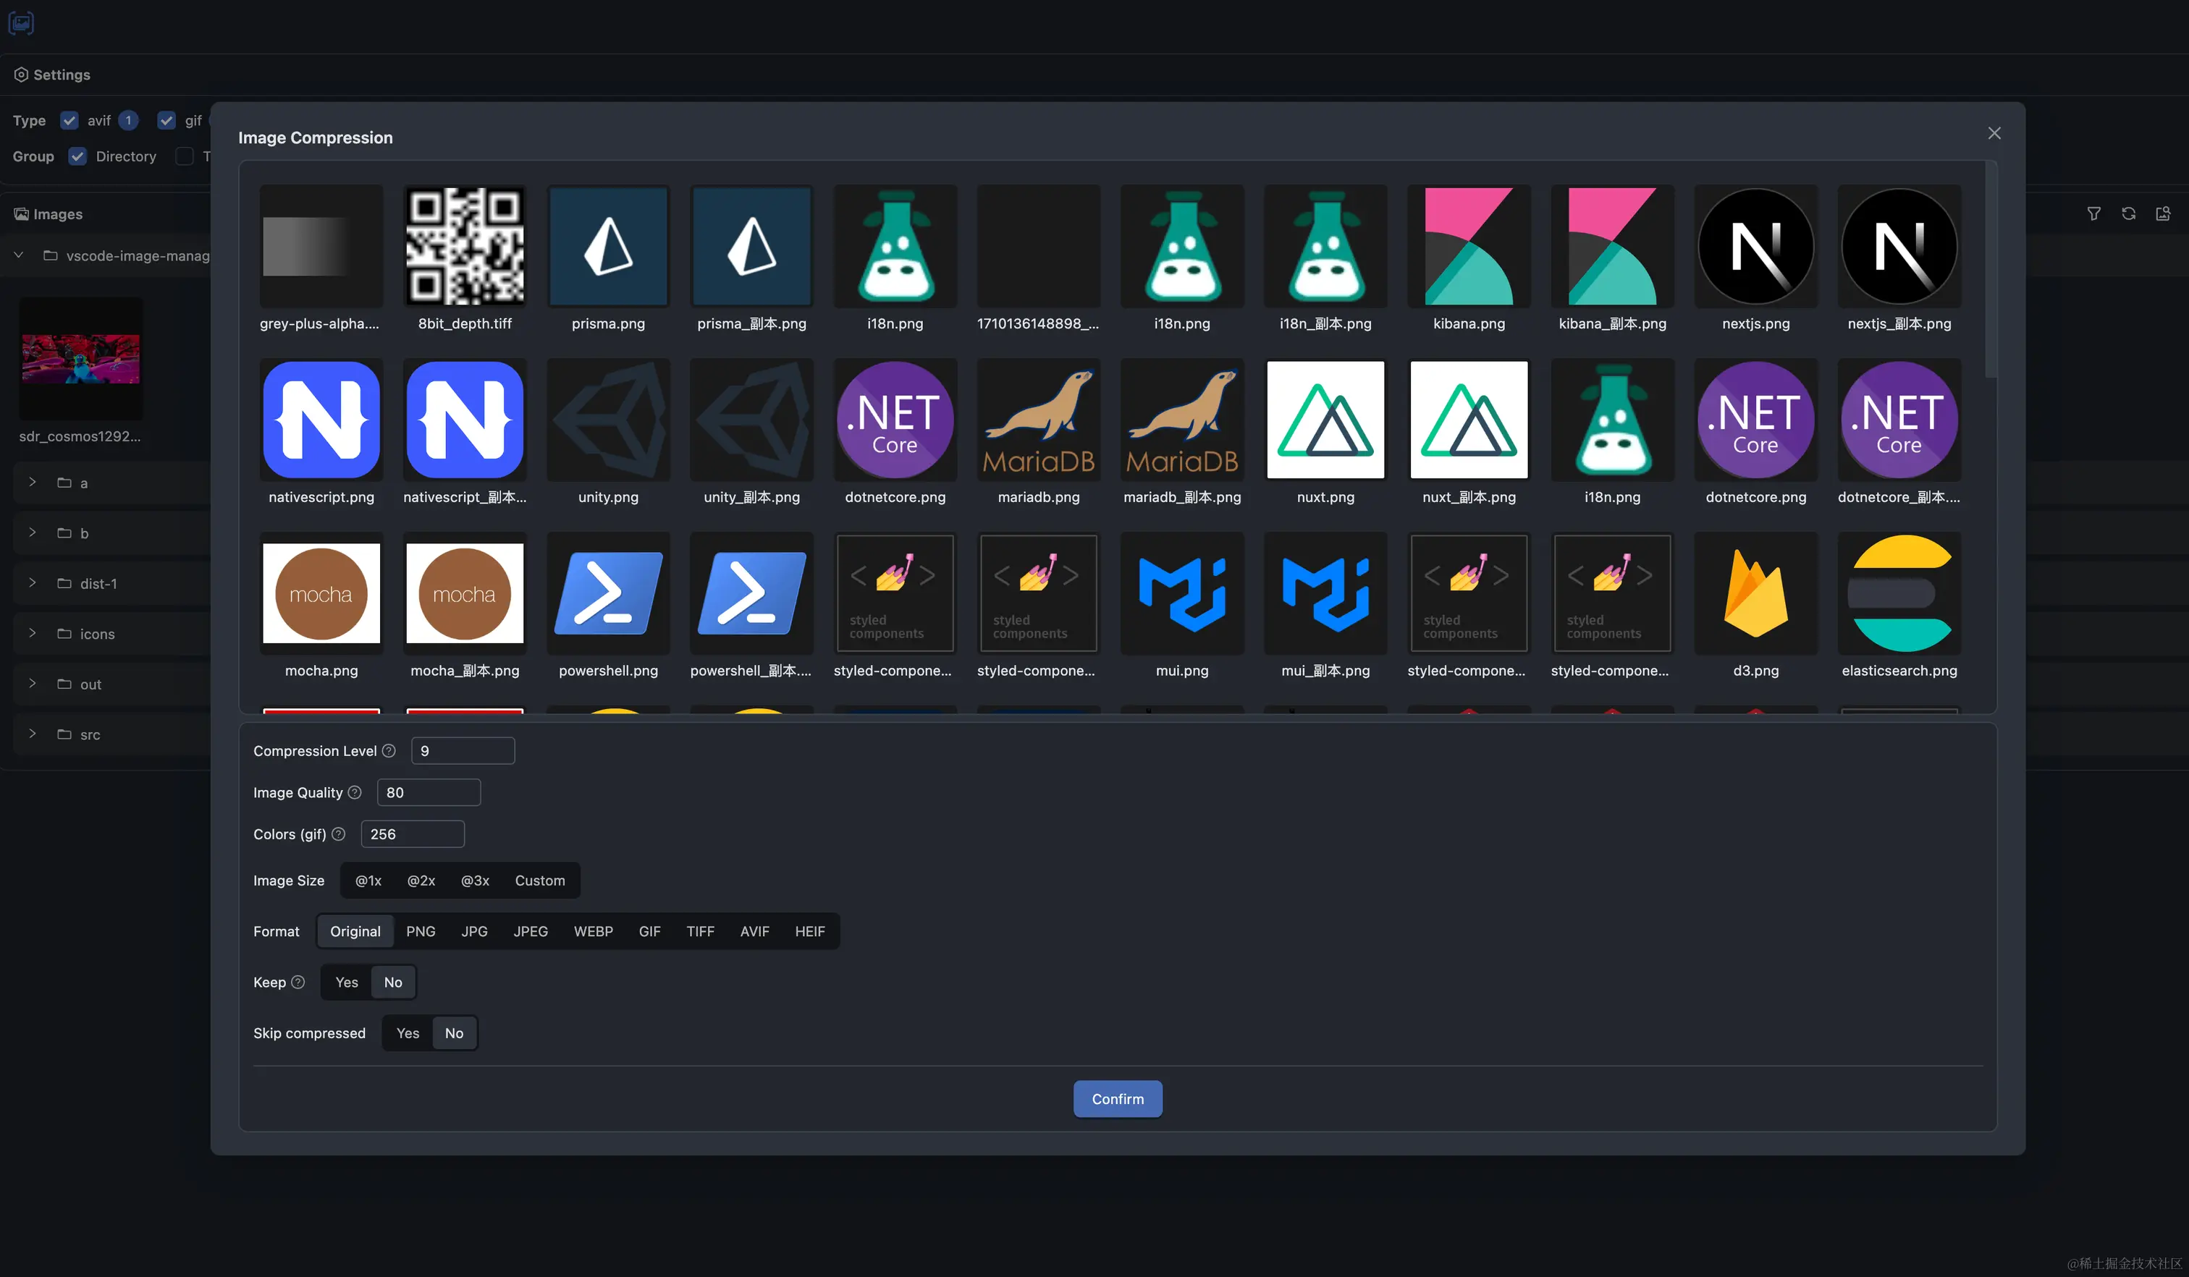Viewport: 2189px width, 1277px height.
Task: Select WEBP as output format
Action: coord(594,931)
